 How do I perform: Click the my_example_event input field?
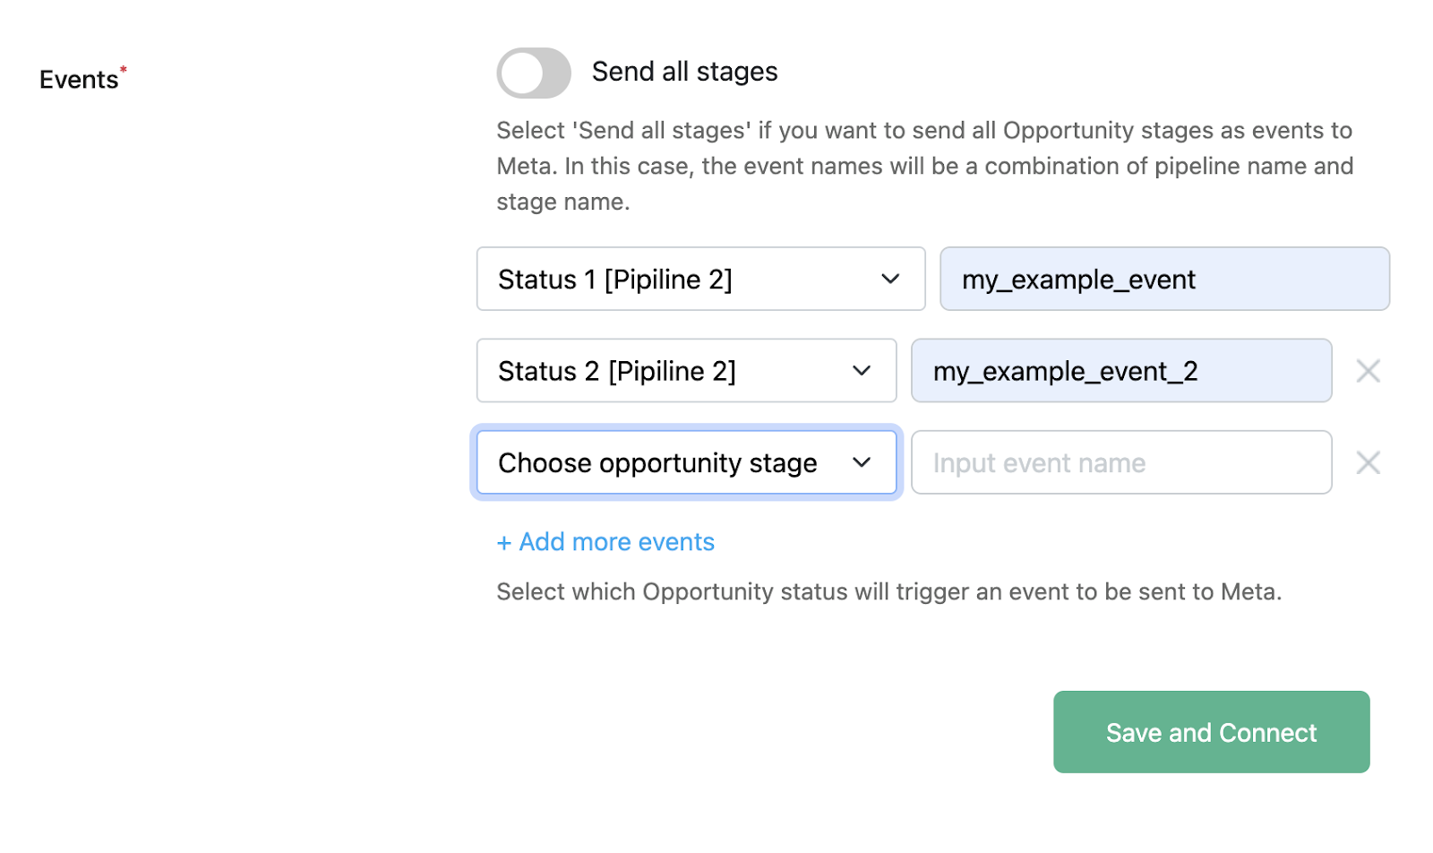[x=1164, y=279]
